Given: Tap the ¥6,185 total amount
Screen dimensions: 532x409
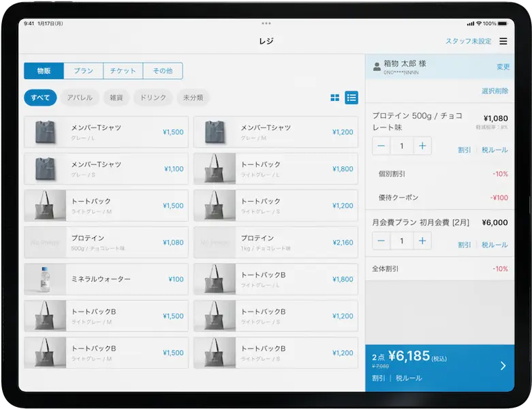Looking at the screenshot, I should click(x=409, y=356).
